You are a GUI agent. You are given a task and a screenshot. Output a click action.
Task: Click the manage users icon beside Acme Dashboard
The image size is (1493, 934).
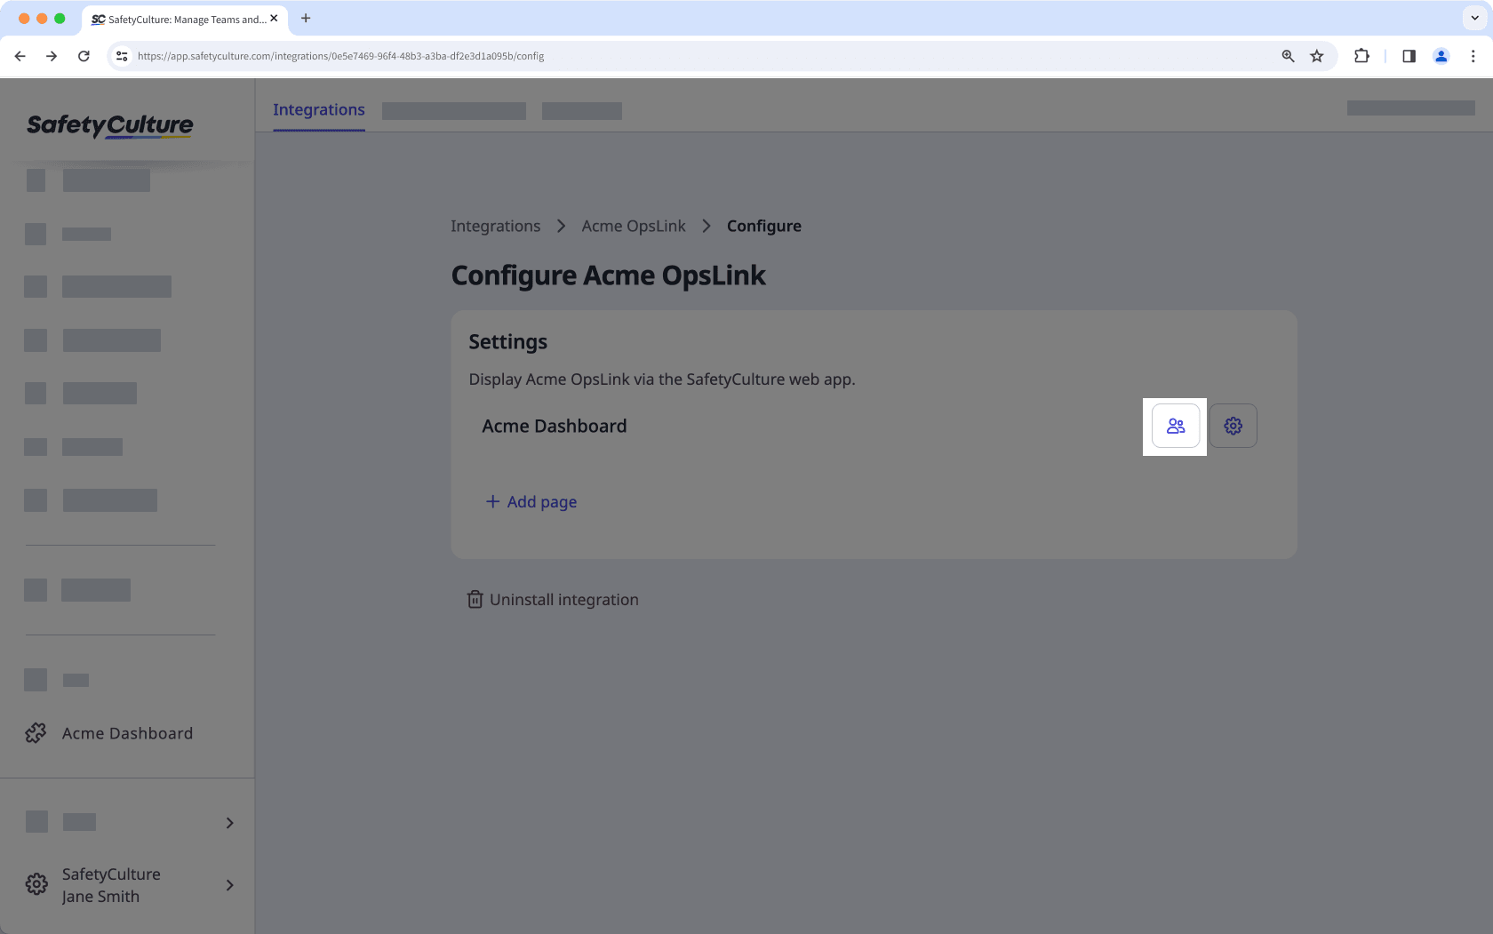point(1175,426)
